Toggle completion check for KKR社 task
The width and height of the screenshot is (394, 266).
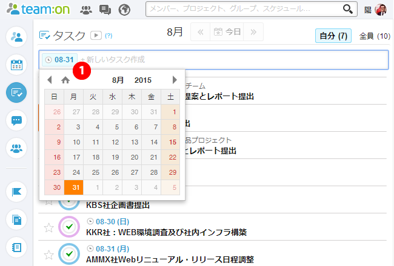click(x=69, y=227)
